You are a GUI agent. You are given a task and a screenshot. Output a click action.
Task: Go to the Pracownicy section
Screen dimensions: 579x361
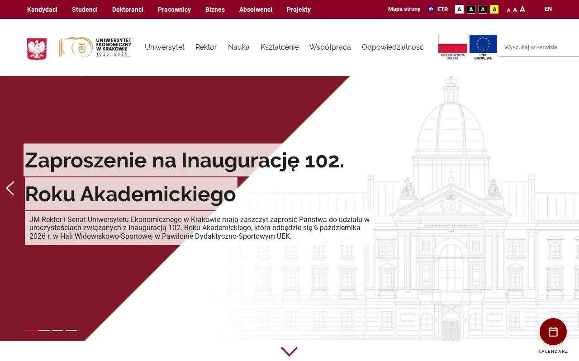[x=174, y=9]
